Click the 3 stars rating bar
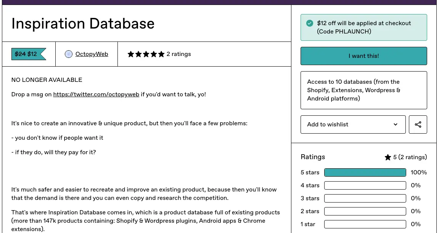Screen dimensions: 439x233 click(365, 198)
